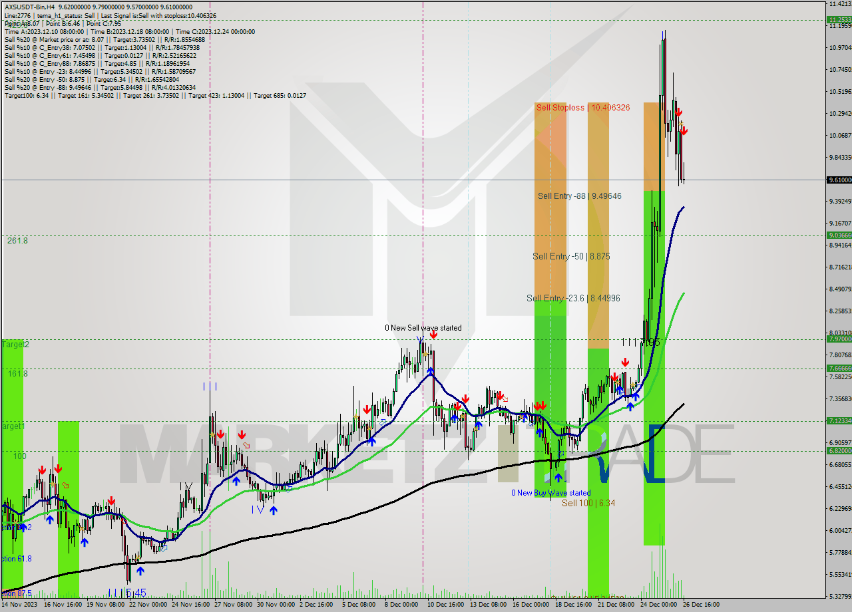852x612 pixels.
Task: Click the AXSUSDT-Bin,H4 symbol title
Action: point(29,7)
